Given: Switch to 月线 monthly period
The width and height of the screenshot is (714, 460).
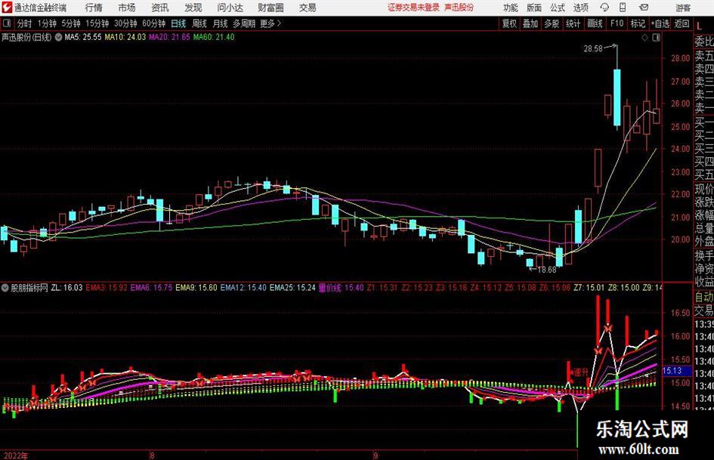Looking at the screenshot, I should tap(220, 23).
